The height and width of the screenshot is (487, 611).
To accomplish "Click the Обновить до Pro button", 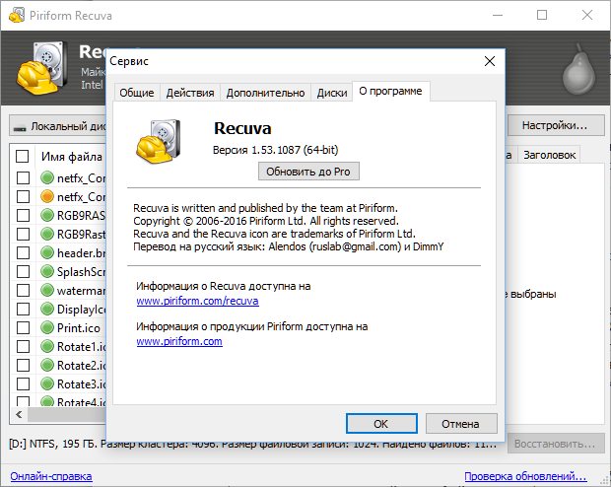I will click(x=308, y=172).
